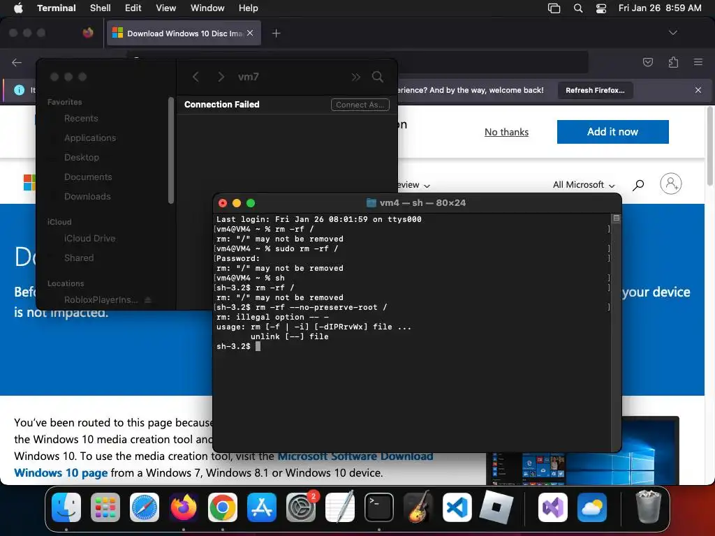Open Firefox Pocket save icon
The image size is (715, 536).
pos(647,62)
